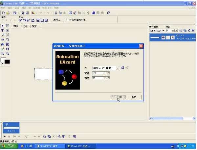The image size is (197, 150).
Task: Click the save-size icon beside the size dropdown
Action: [x=122, y=68]
